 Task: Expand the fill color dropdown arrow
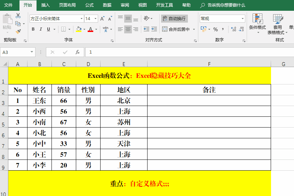84,30
